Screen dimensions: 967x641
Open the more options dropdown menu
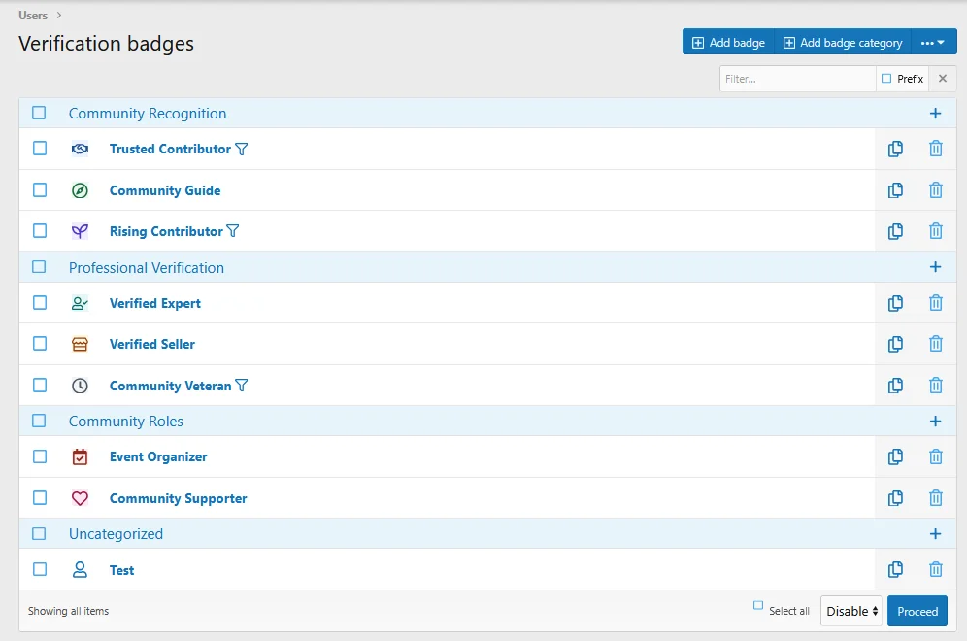pyautogui.click(x=933, y=43)
